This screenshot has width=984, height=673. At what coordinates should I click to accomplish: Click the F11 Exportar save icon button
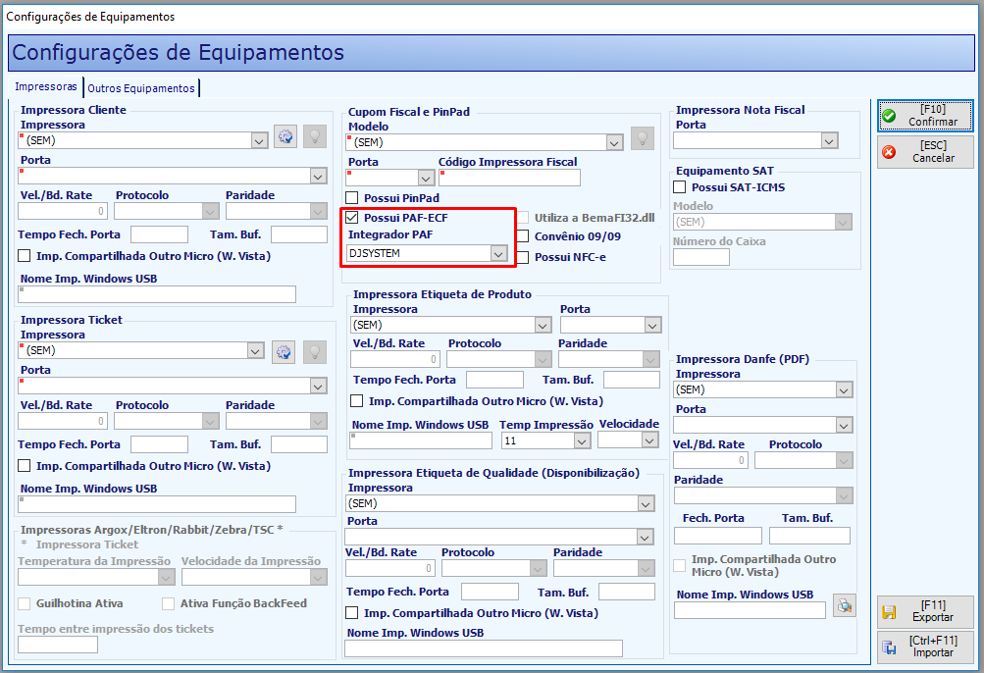(926, 611)
